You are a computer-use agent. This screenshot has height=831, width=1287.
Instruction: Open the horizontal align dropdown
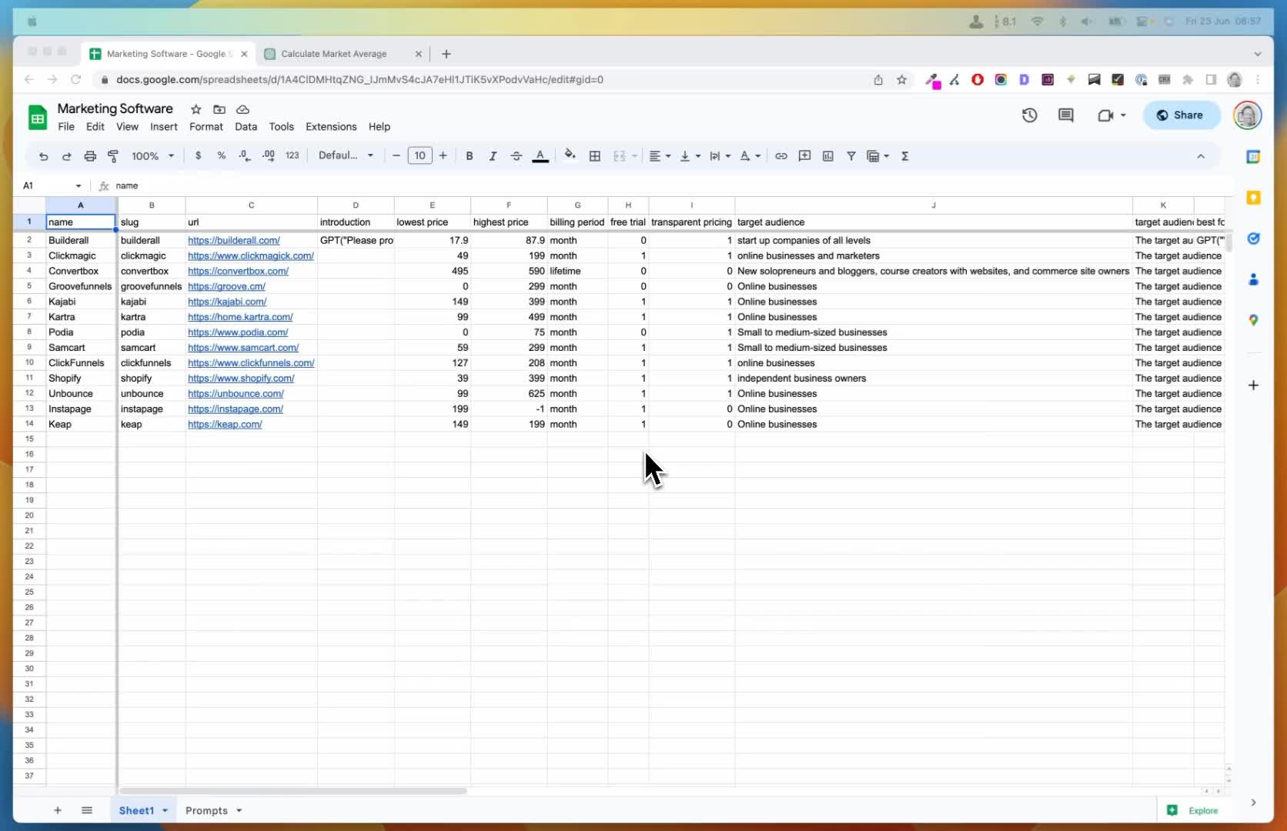[x=660, y=156]
